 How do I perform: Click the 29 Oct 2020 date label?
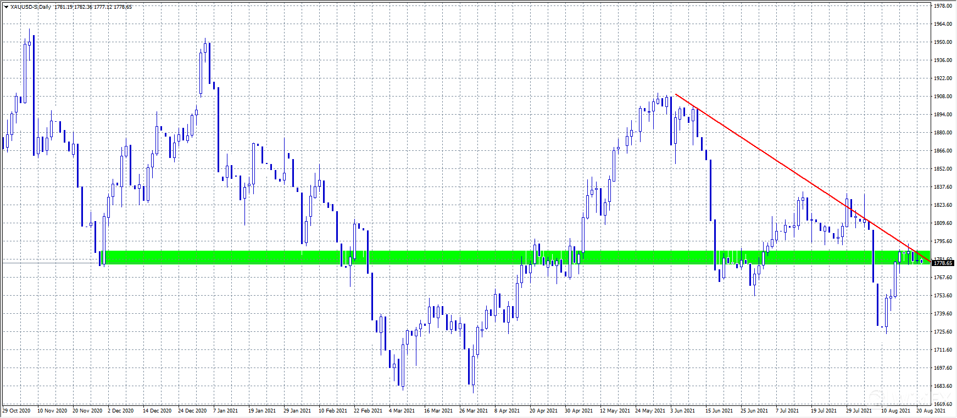point(16,410)
